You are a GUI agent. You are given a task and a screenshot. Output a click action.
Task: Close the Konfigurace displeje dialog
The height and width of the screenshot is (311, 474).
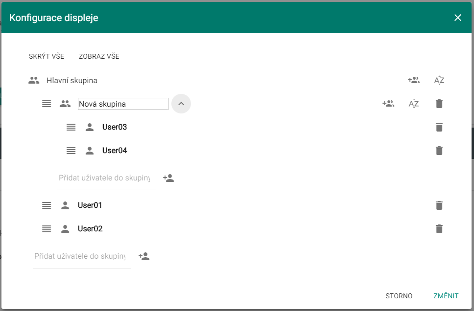click(458, 18)
